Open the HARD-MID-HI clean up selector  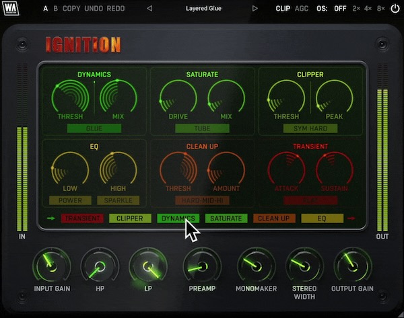[202, 200]
